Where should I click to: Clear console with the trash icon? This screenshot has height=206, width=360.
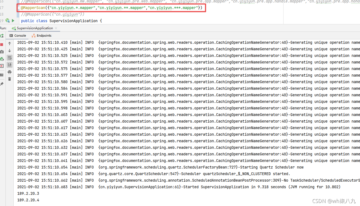[10, 79]
